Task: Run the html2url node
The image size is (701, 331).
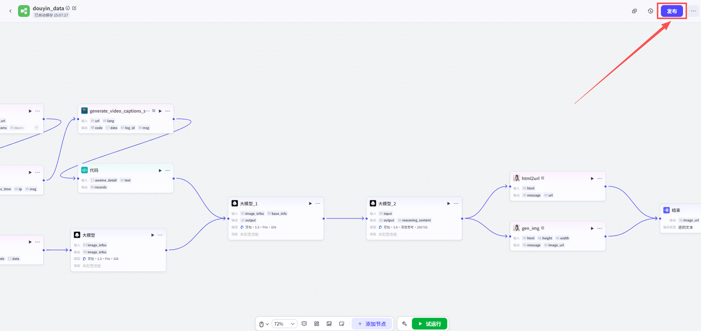Action: [592, 178]
